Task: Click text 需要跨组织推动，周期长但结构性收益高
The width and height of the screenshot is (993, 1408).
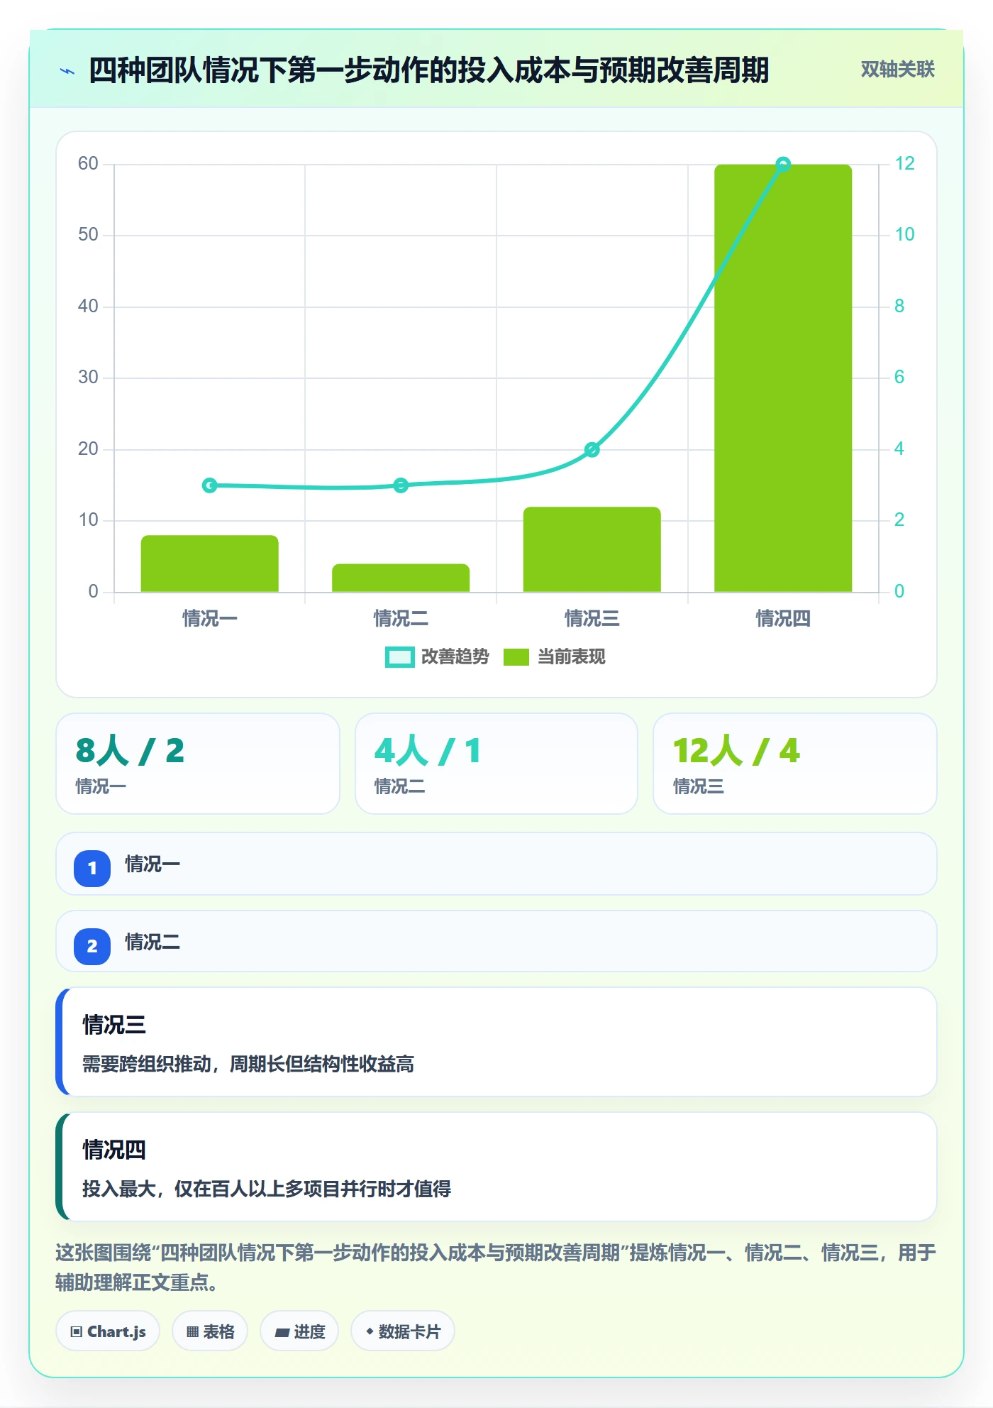Action: 248,1064
